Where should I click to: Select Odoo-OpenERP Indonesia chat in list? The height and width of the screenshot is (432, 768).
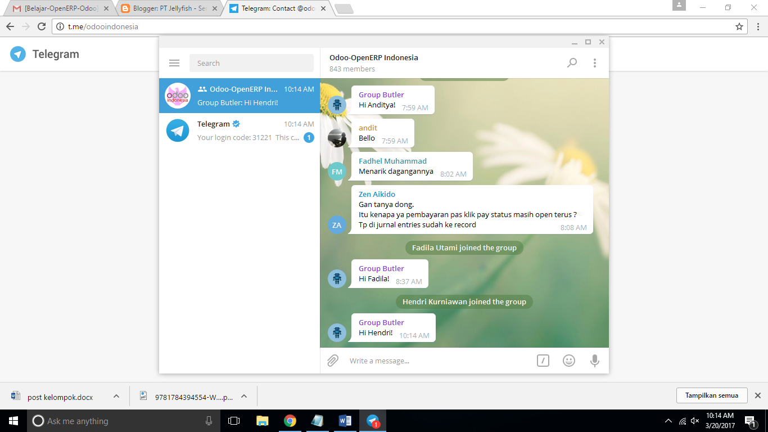[240, 96]
